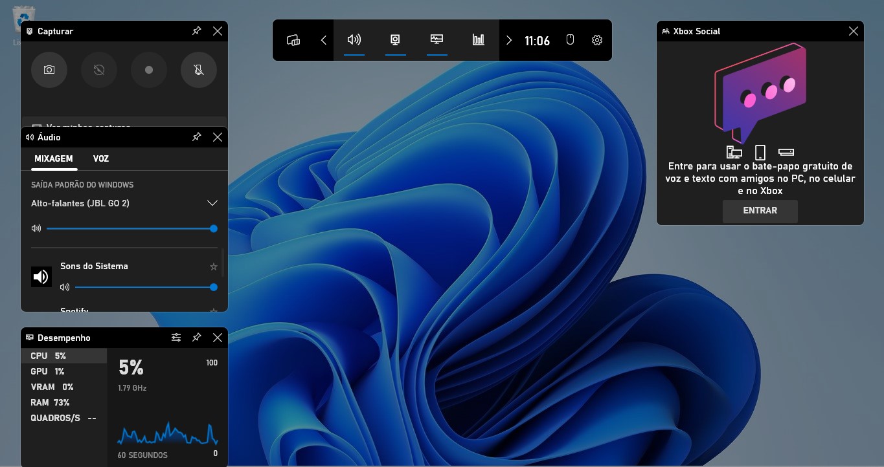Start recording with the record button
Screen dimensions: 884x467
click(148, 70)
